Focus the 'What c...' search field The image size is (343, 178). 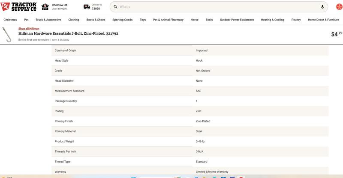click(219, 7)
